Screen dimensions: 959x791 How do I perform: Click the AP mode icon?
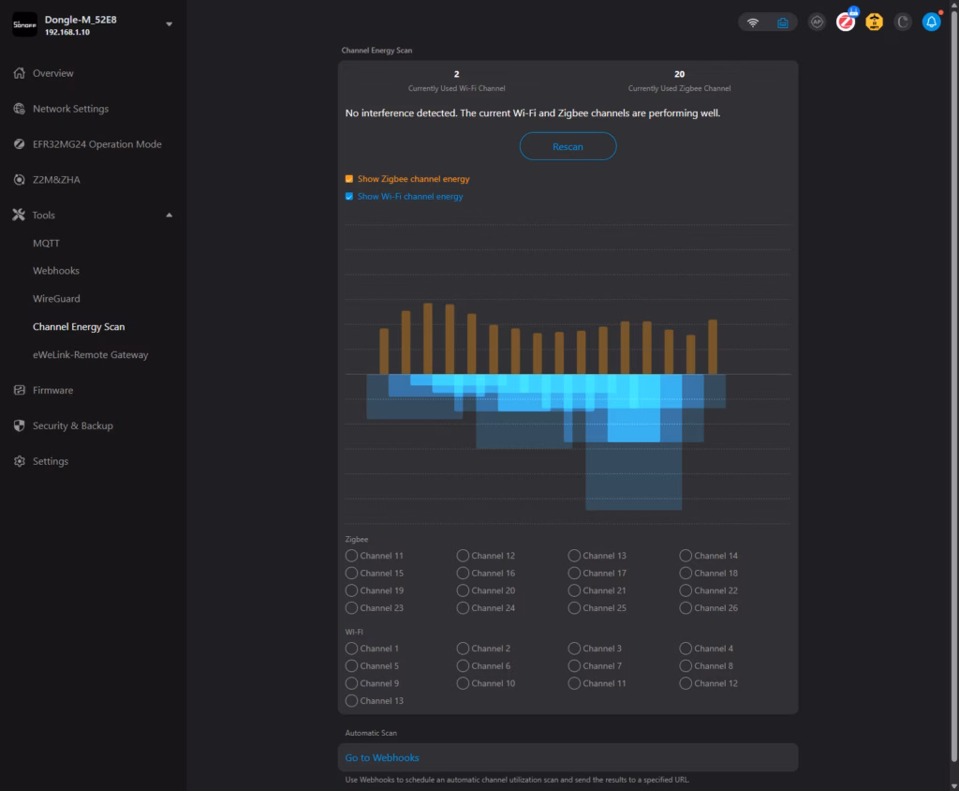pos(817,22)
